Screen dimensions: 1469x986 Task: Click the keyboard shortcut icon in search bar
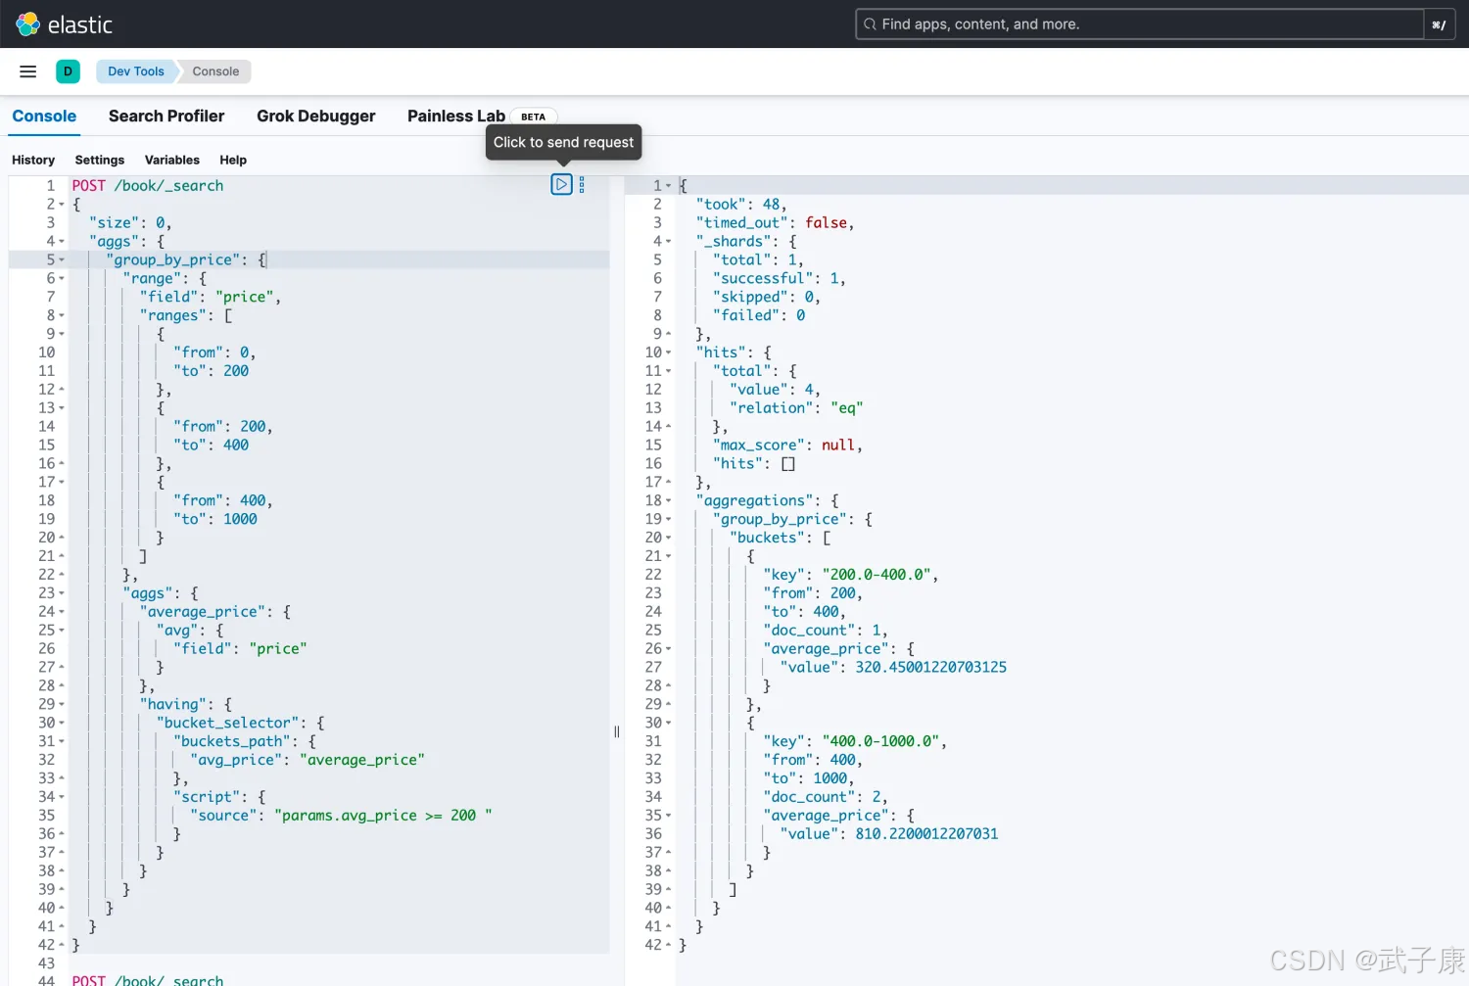coord(1438,24)
